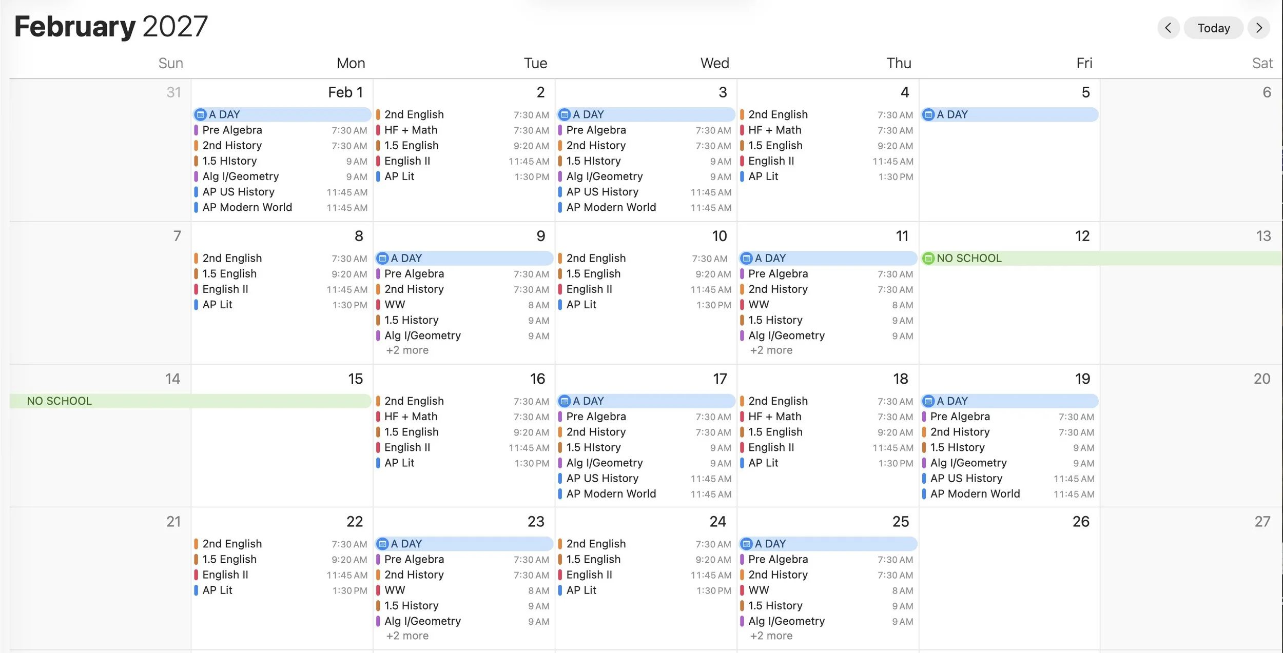Expand '+2 more' events on February 23
This screenshot has width=1283, height=653.
click(x=407, y=636)
